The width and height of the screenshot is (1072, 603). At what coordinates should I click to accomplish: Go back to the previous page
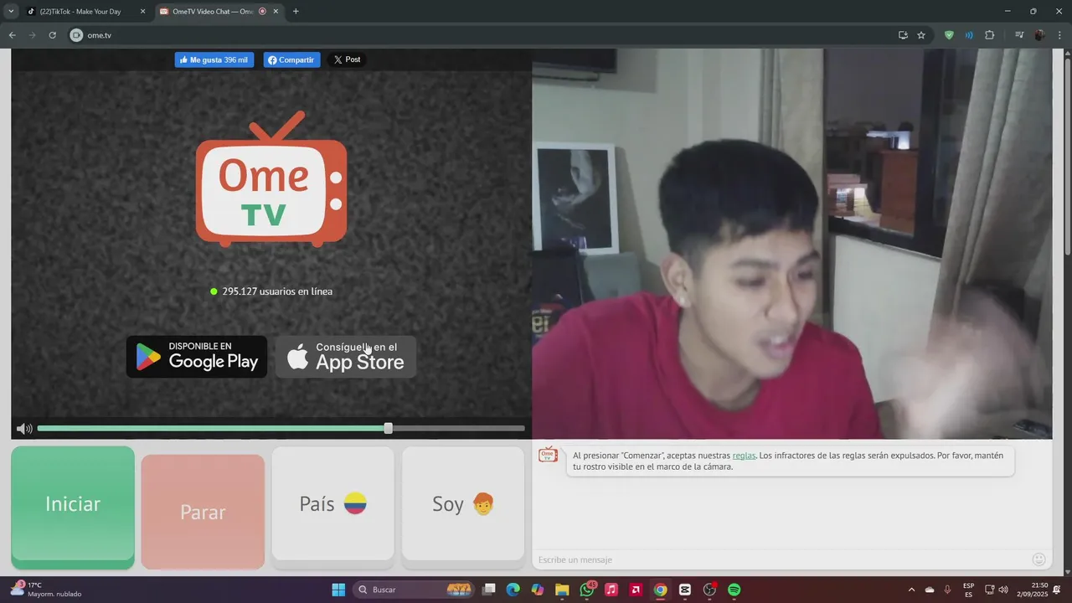click(x=12, y=35)
